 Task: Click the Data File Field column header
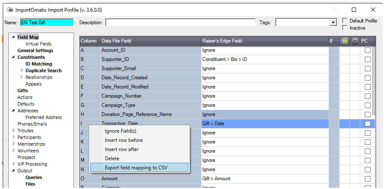click(150, 41)
